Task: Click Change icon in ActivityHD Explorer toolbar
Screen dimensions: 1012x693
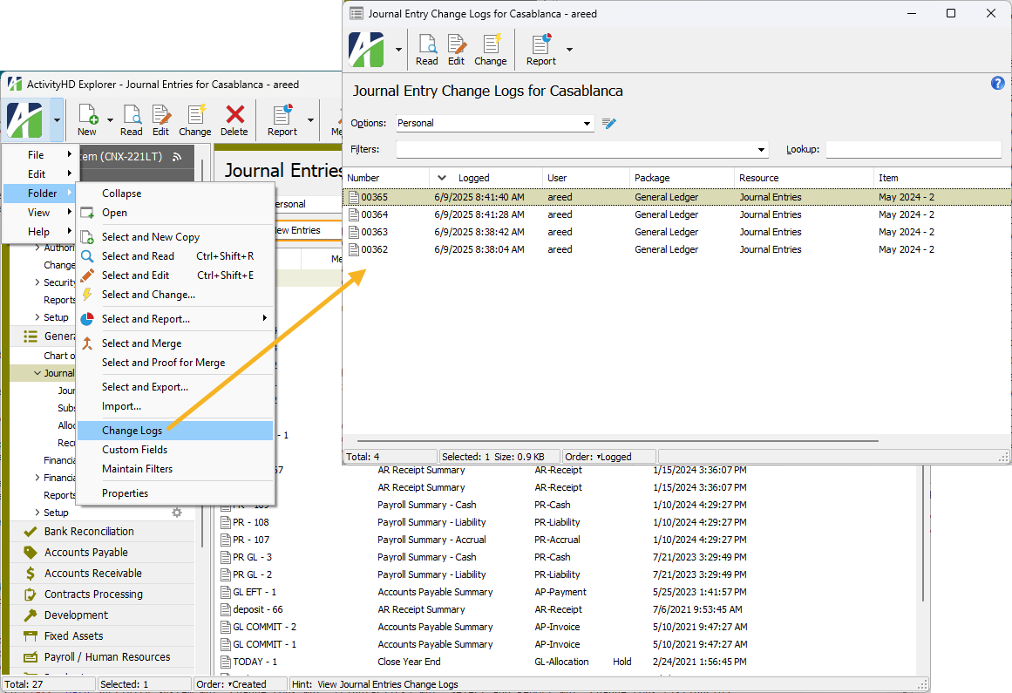Action: [195, 120]
